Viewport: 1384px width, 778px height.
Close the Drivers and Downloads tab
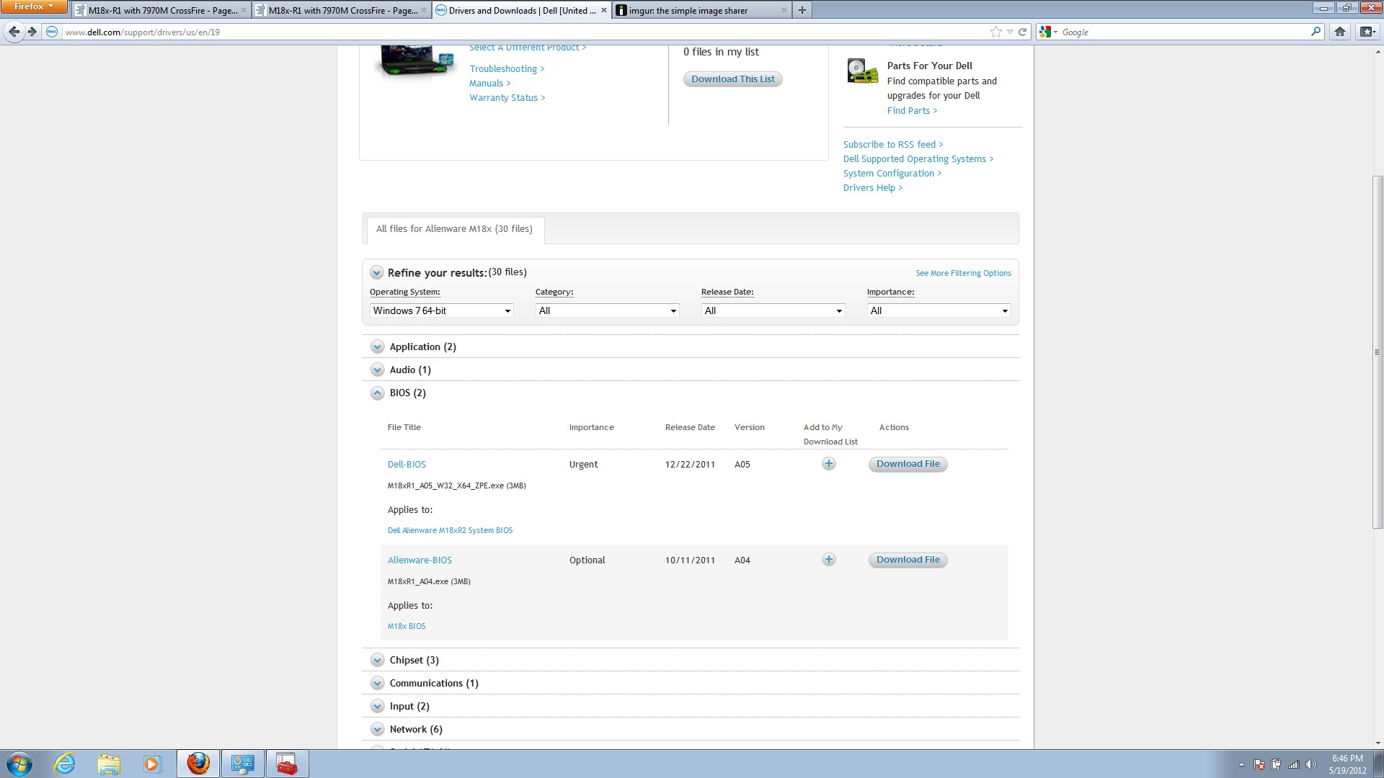click(604, 10)
